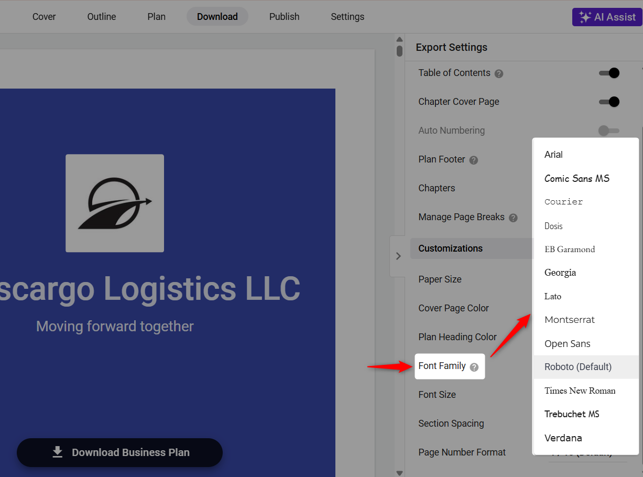This screenshot has height=477, width=643.
Task: Open the Cover tab
Action: (x=44, y=17)
